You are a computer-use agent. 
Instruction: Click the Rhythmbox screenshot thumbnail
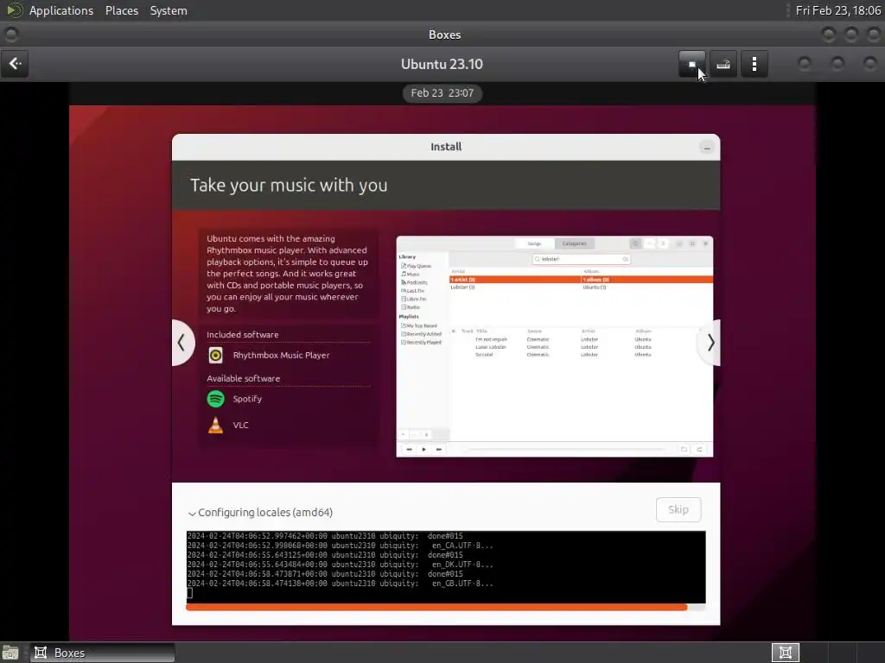point(555,347)
